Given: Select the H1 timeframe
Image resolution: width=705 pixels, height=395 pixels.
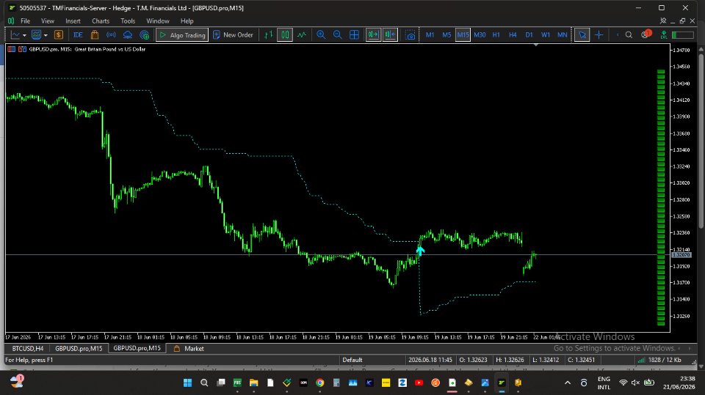Looking at the screenshot, I should 496,34.
